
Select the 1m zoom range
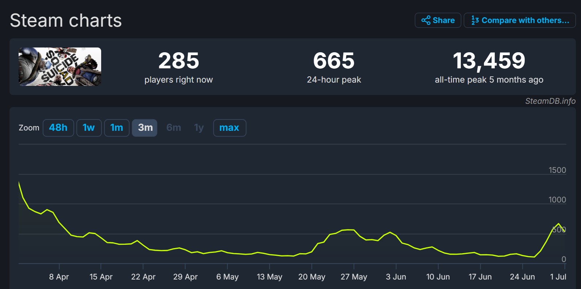click(x=116, y=128)
